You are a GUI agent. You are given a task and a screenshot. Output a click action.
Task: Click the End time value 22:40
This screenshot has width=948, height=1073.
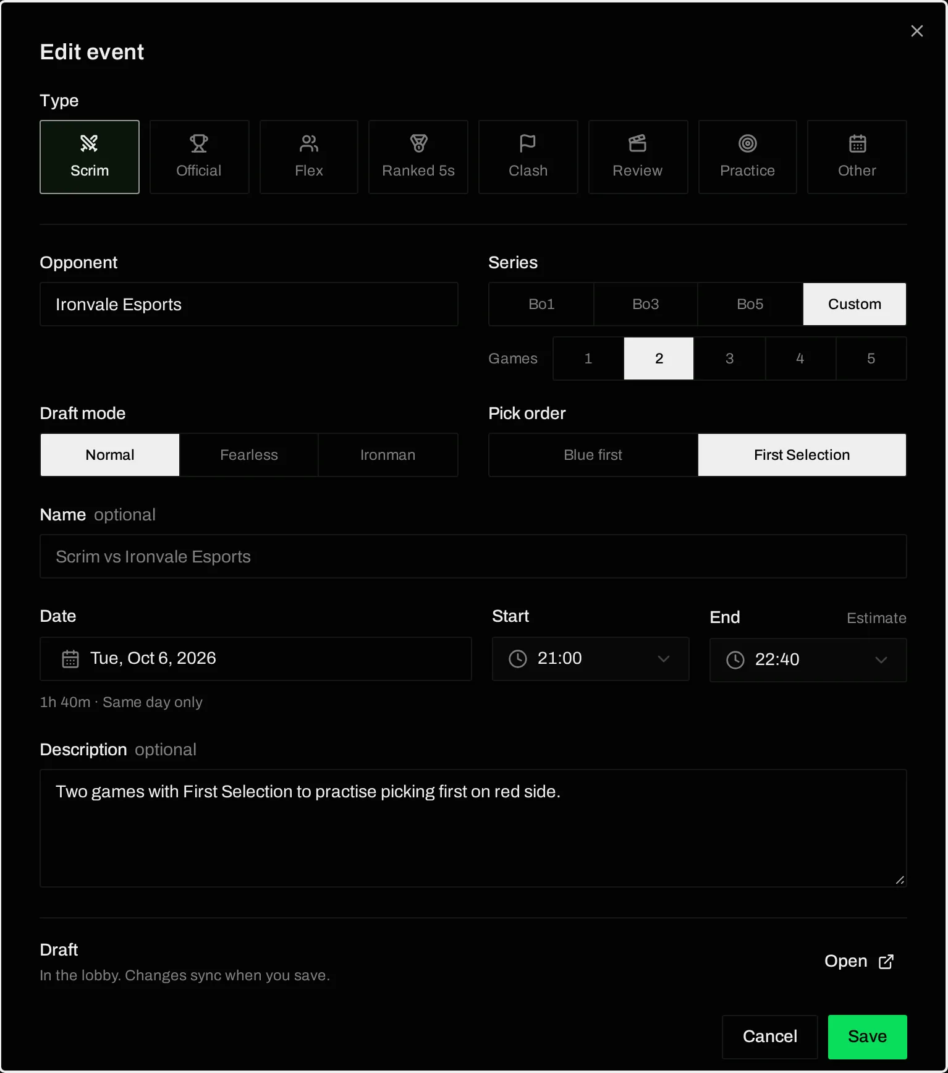click(777, 659)
